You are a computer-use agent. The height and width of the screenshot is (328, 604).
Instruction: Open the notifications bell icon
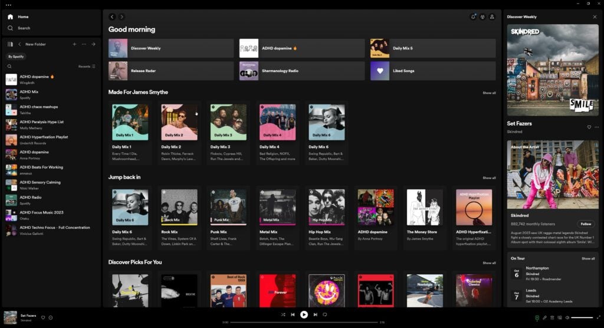(473, 17)
